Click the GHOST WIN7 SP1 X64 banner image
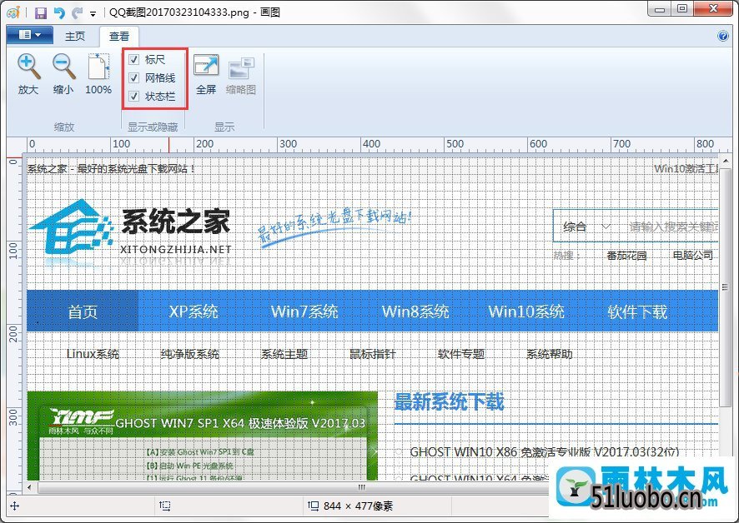739x523 pixels. coord(202,436)
